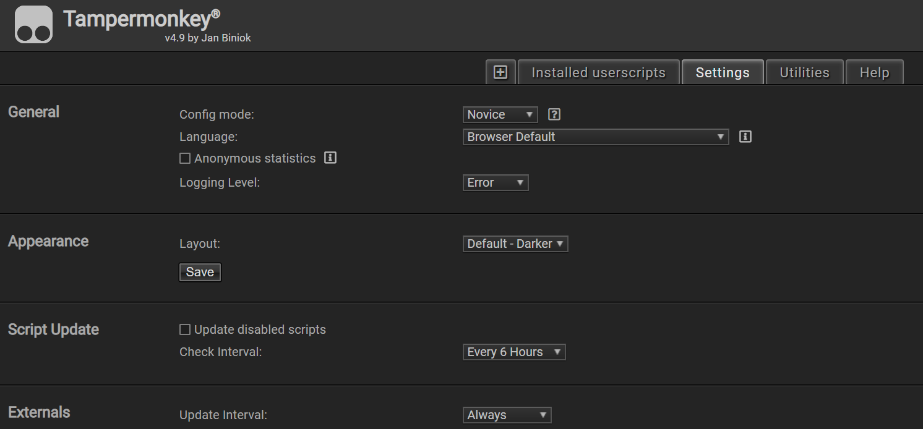Image resolution: width=923 pixels, height=429 pixels.
Task: Click the Config mode help question icon
Action: point(554,114)
